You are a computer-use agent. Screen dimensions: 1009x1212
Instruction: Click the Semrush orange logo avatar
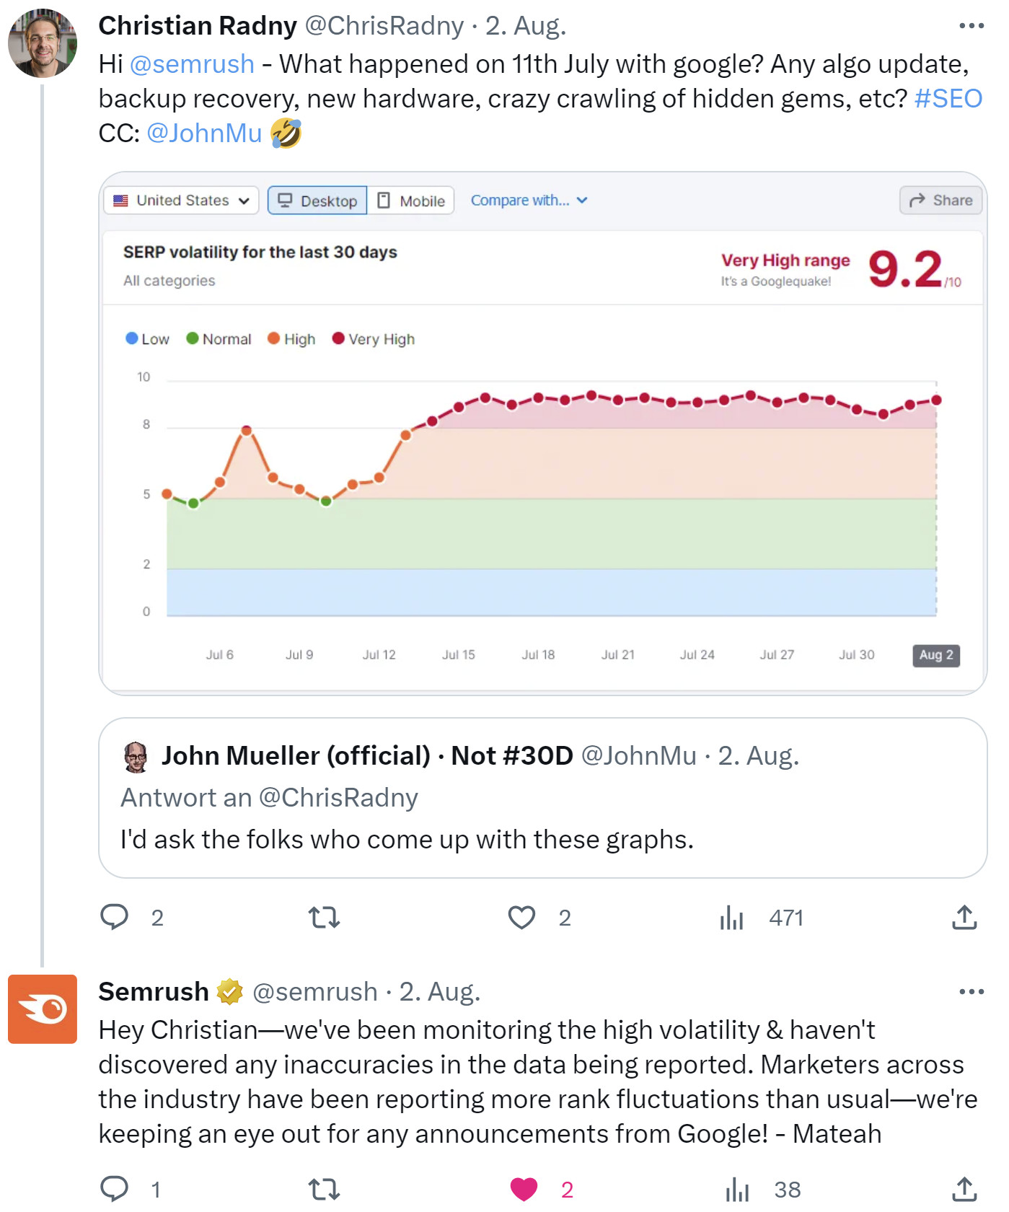(43, 1010)
